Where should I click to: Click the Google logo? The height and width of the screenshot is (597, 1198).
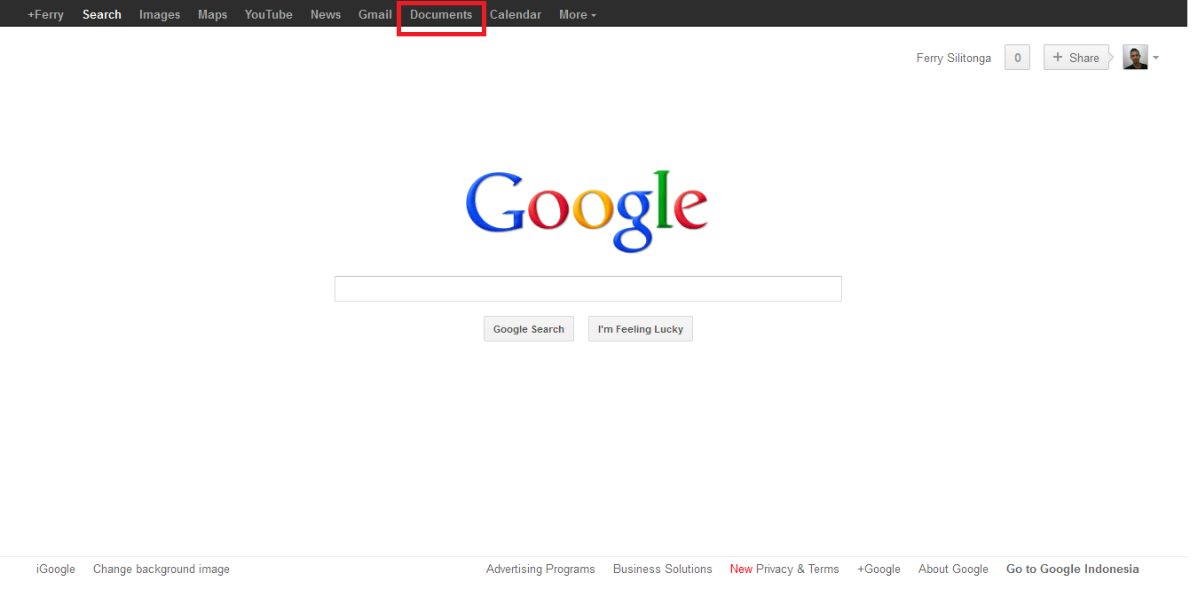(587, 210)
